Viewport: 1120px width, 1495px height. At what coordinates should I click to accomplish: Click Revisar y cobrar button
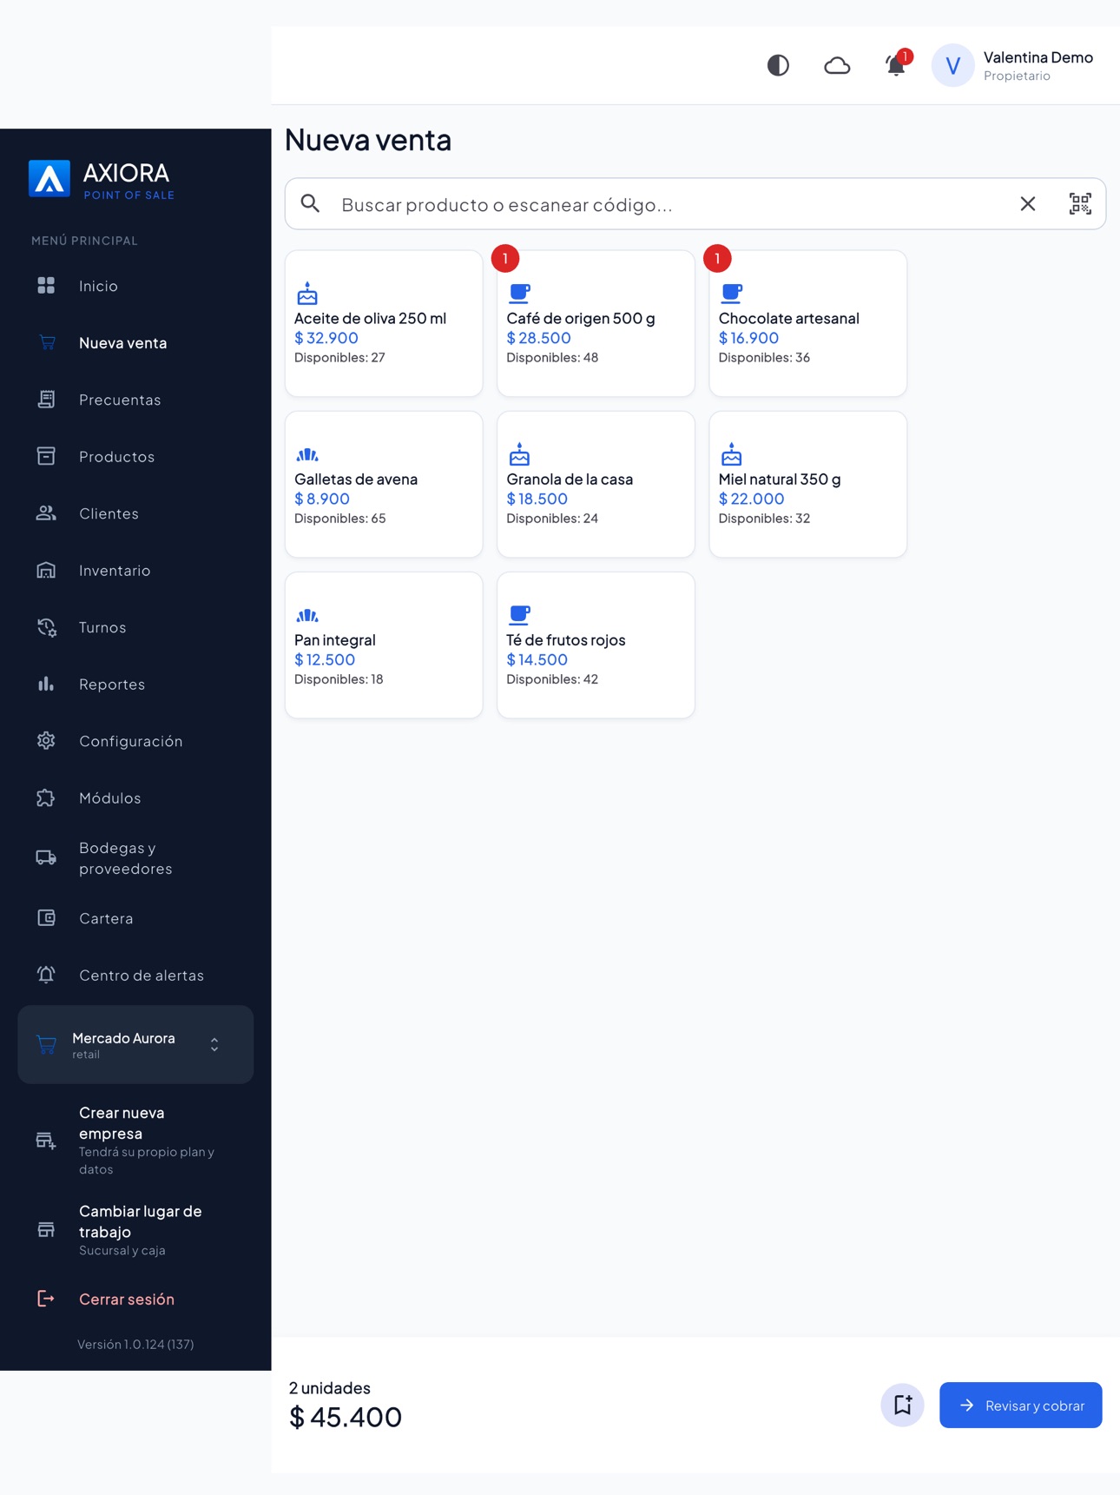[x=1021, y=1405]
